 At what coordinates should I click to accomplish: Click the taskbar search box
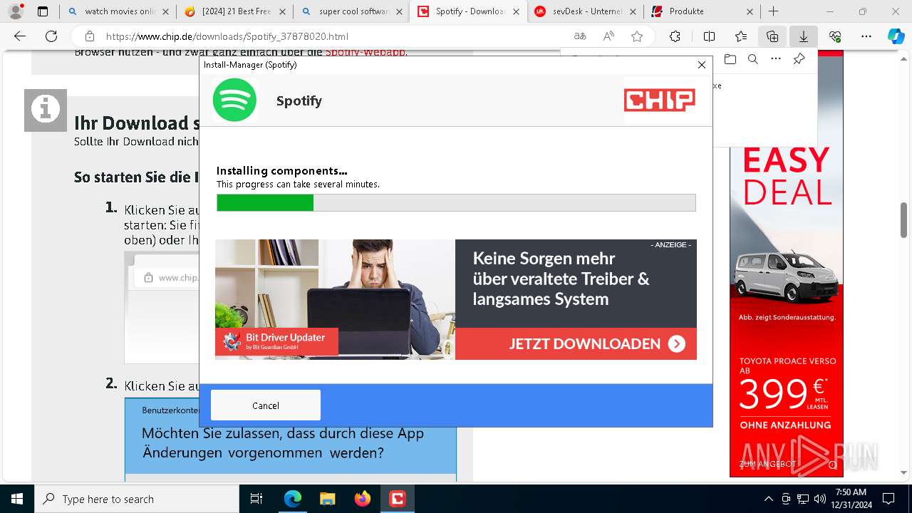(x=137, y=499)
